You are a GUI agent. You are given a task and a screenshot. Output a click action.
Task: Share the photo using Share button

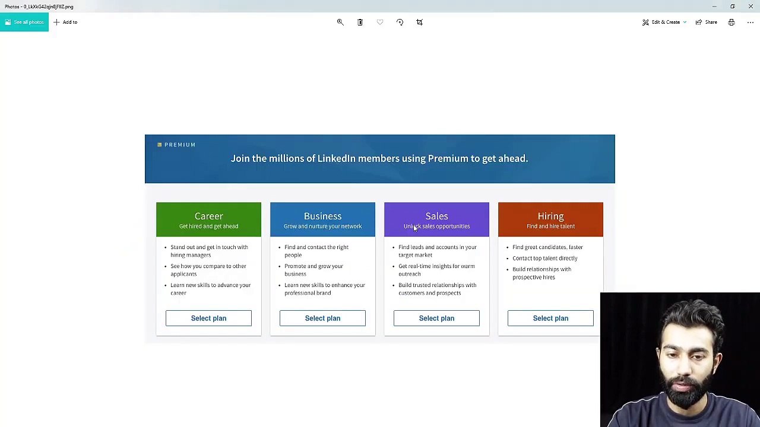[x=707, y=22]
